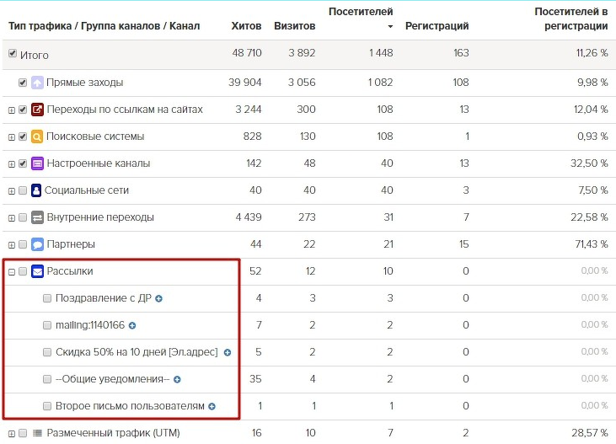
Task: Click the Внутренние переходы arrows icon
Action: (37, 217)
